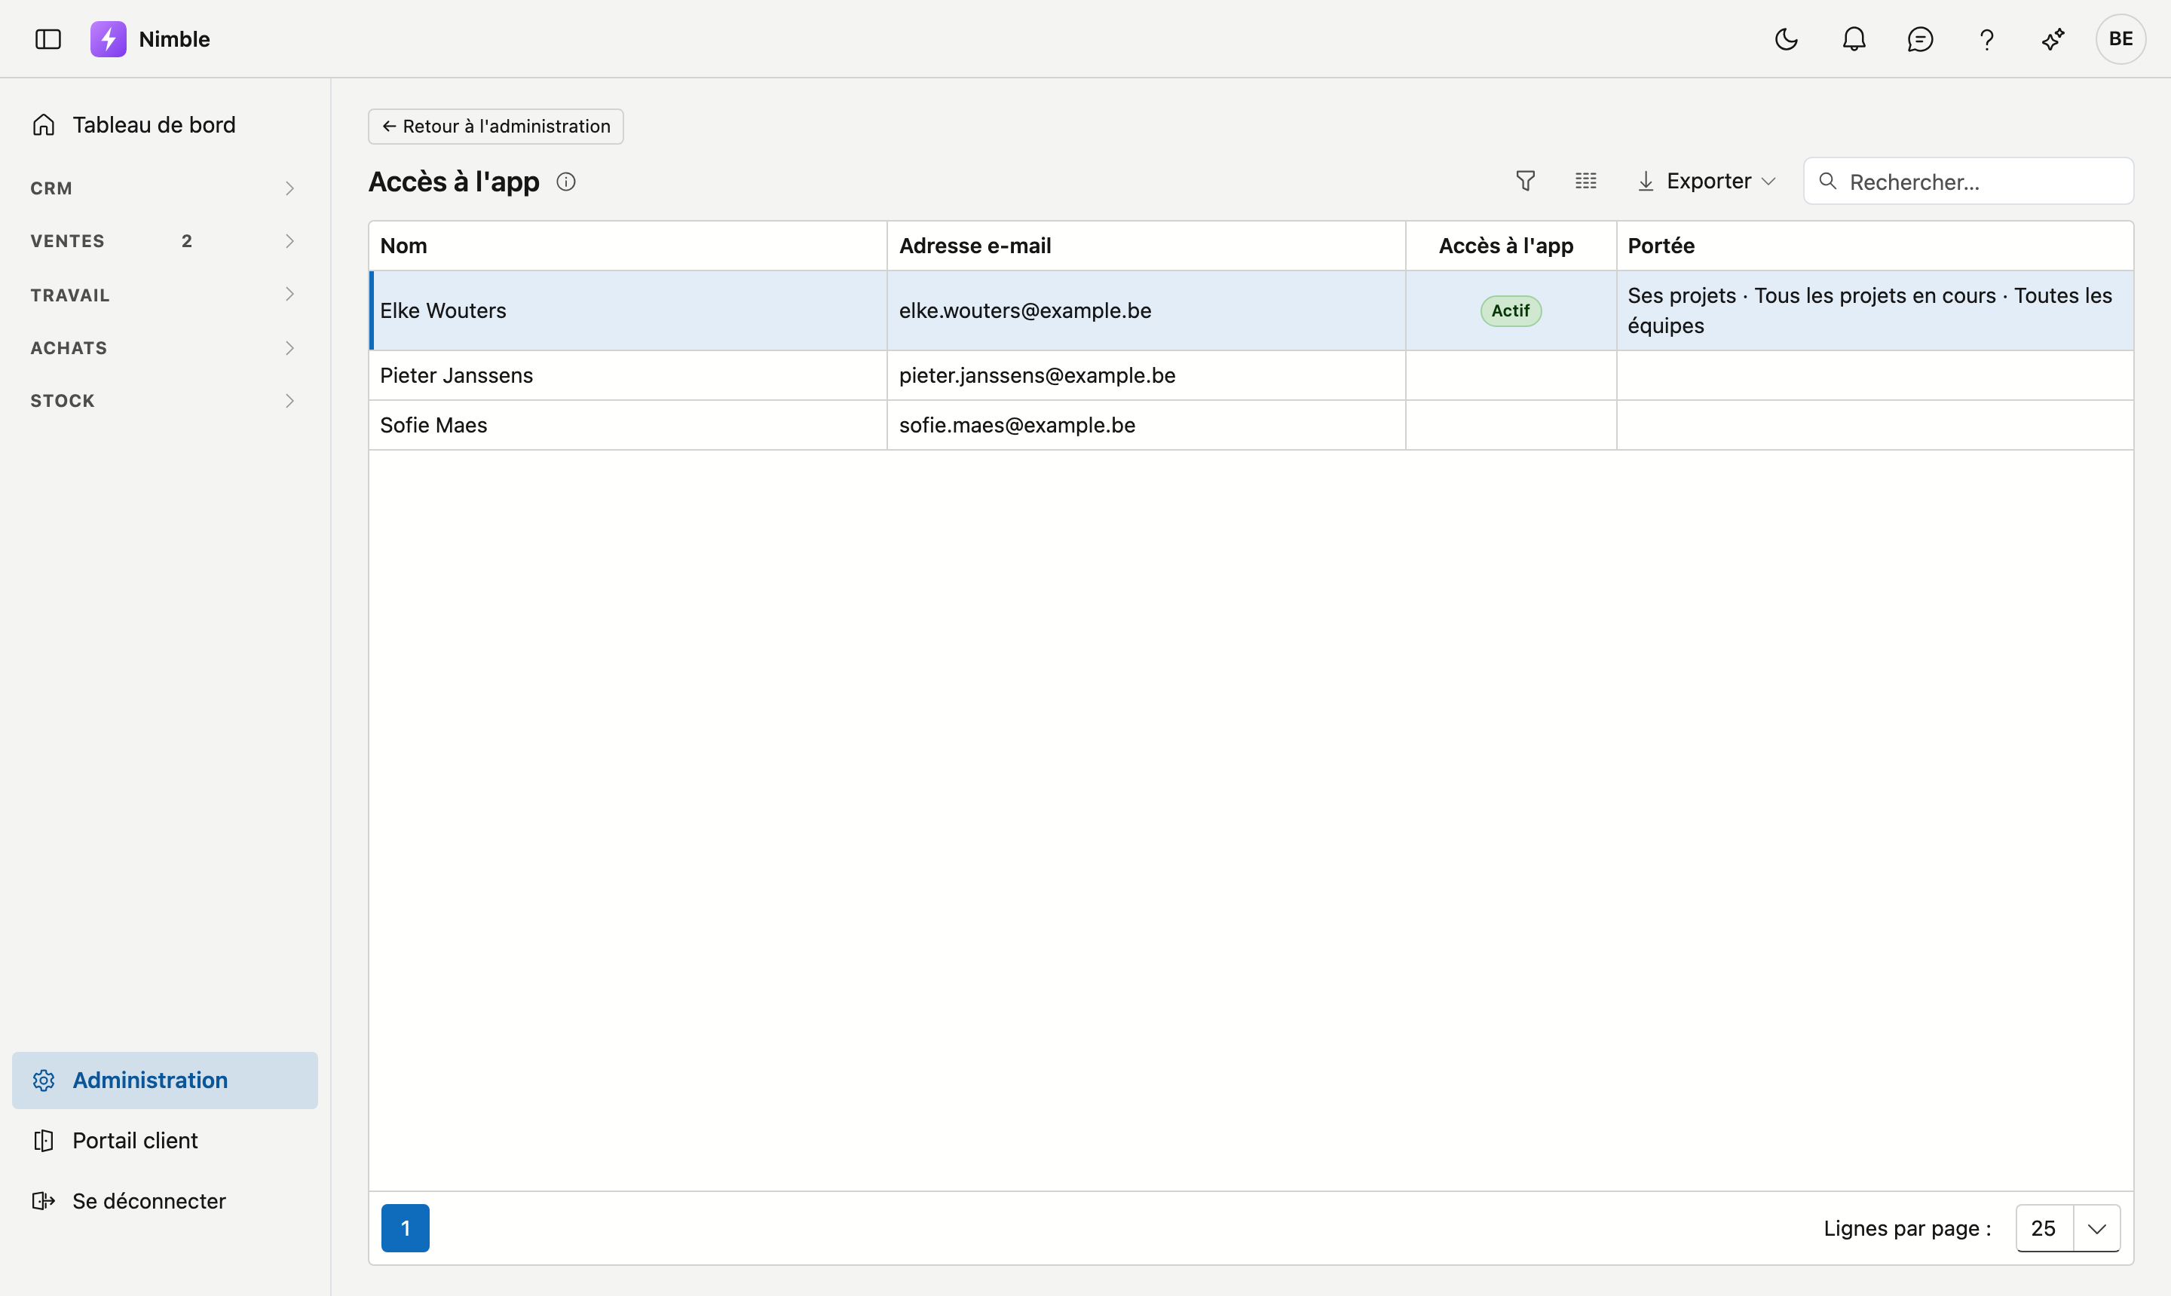Switch to dark mode moon icon
This screenshot has width=2171, height=1296.
(x=1786, y=39)
